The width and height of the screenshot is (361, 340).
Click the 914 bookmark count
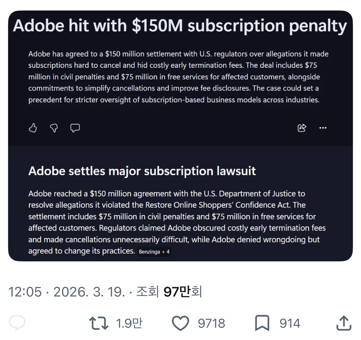290,323
